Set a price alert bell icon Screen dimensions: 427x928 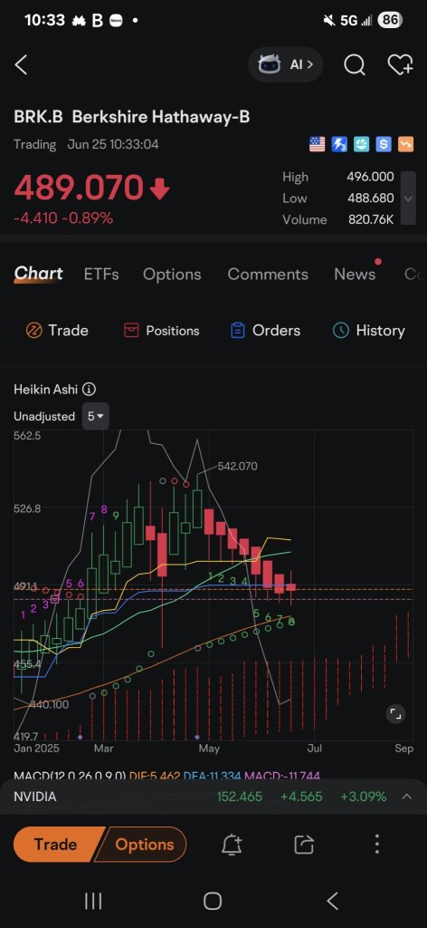pyautogui.click(x=232, y=845)
